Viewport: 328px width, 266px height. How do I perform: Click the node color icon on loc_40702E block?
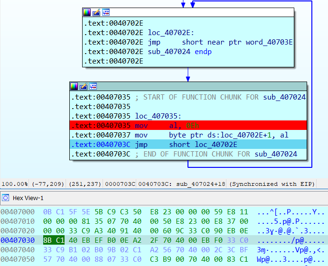point(87,12)
